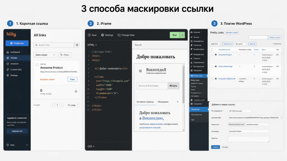Switch to Заглавная страница tab
287x161 pixels.
coord(145,102)
